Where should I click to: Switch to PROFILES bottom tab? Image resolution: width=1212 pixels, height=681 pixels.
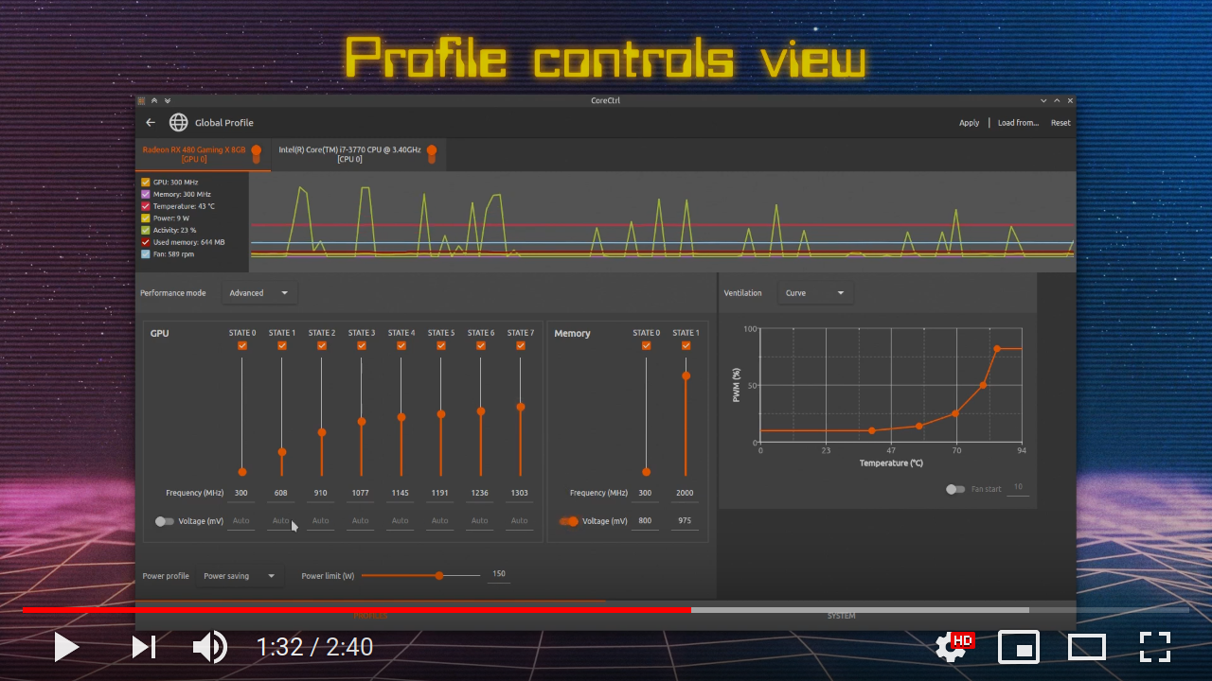point(370,616)
